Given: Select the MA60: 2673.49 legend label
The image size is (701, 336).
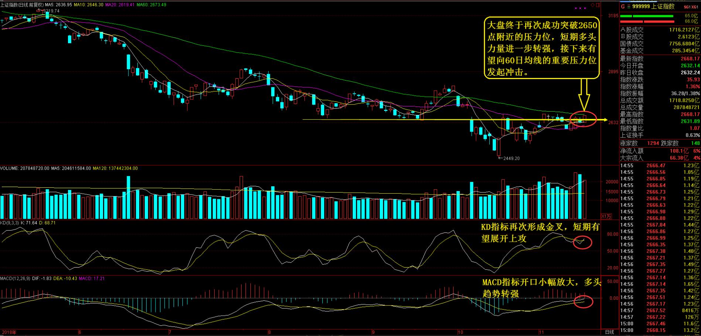Looking at the screenshot, I should [151, 5].
